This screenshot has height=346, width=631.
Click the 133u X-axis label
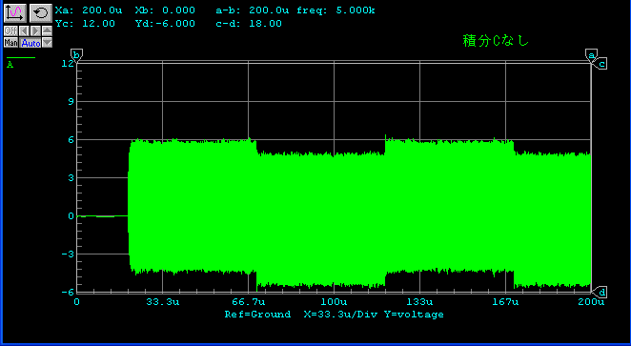point(419,302)
